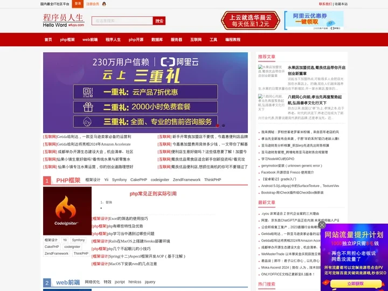388x291 pixels.
Task: Open the 上云就选华晨云 banner ad
Action: (251, 20)
